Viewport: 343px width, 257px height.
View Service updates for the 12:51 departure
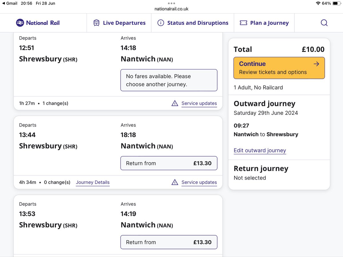coord(199,103)
